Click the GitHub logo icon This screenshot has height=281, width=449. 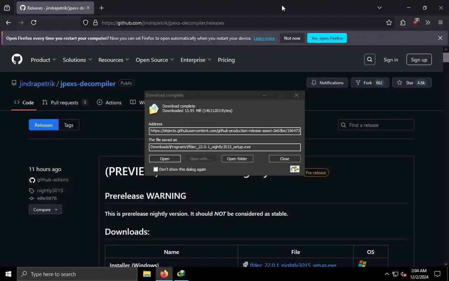pos(17,59)
